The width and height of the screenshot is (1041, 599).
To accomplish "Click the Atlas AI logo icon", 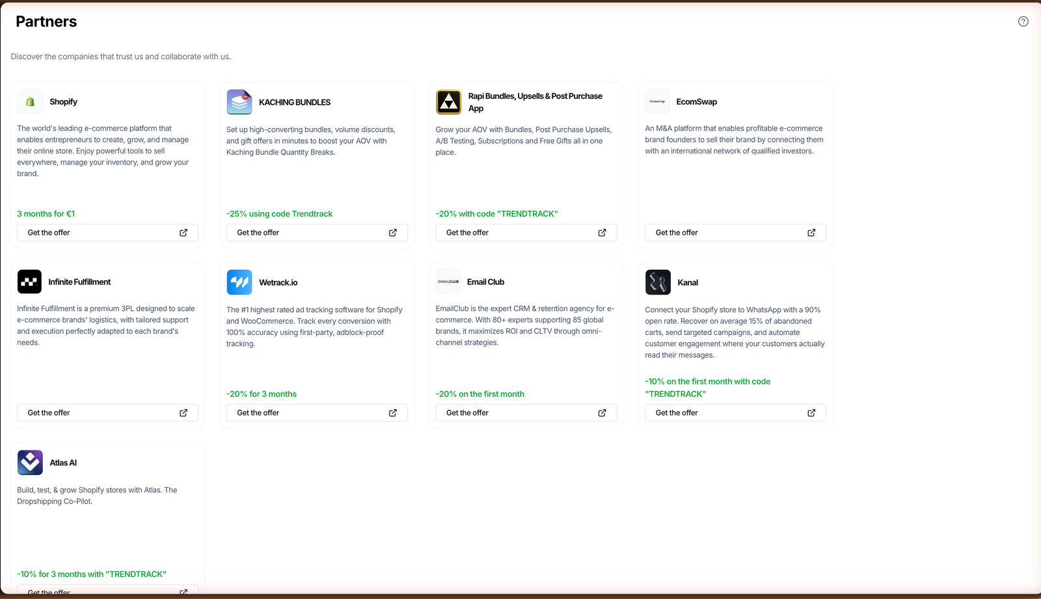I will click(x=30, y=462).
